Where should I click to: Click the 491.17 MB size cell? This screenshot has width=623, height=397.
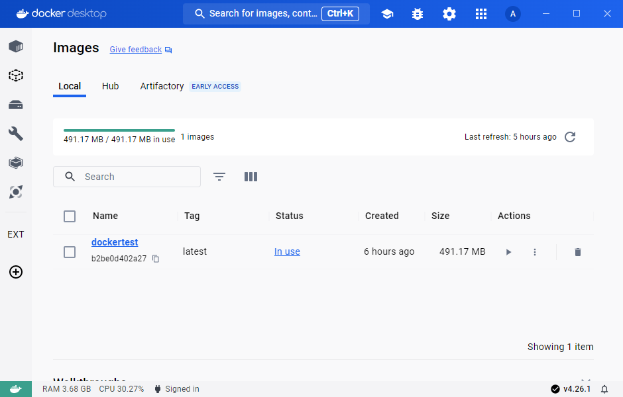[x=463, y=251]
